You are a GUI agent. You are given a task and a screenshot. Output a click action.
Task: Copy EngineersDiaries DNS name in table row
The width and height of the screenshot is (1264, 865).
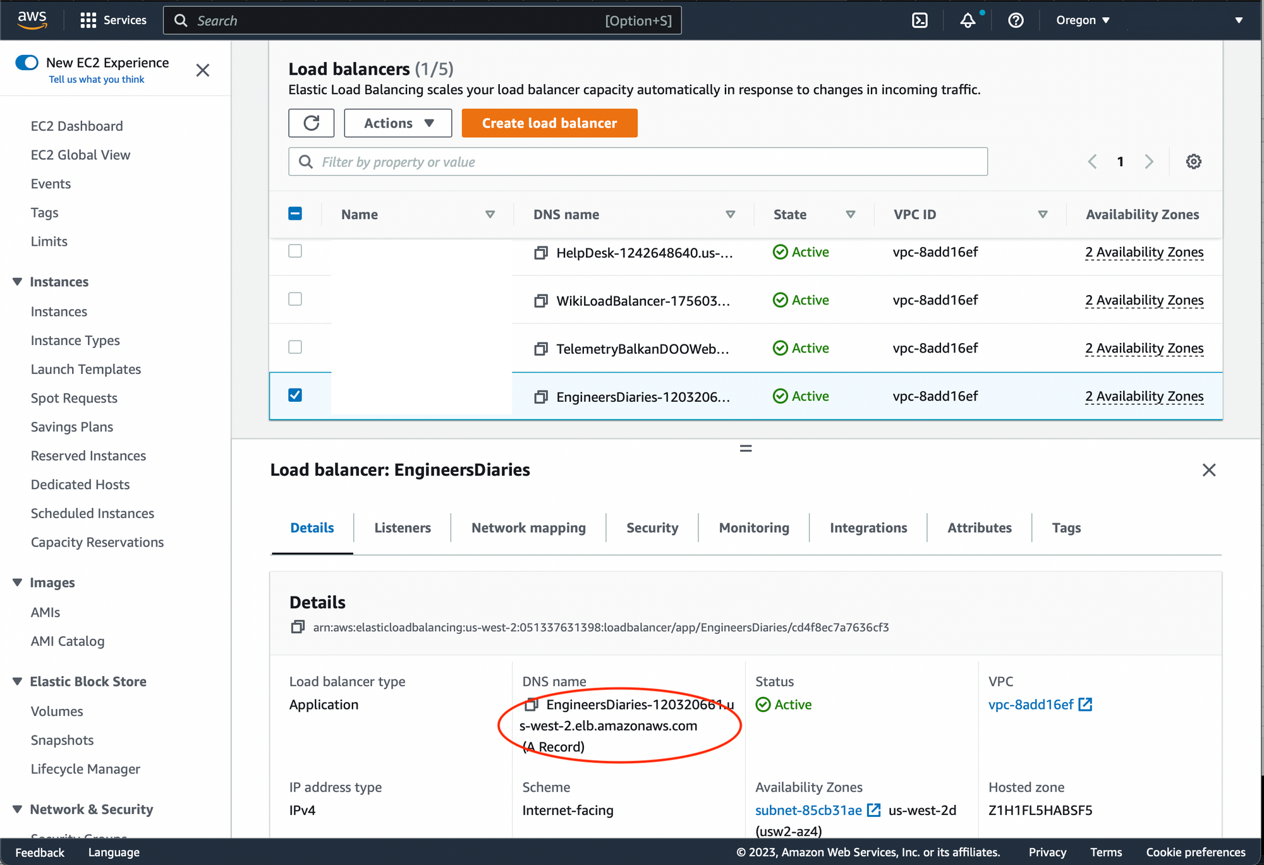pos(541,397)
